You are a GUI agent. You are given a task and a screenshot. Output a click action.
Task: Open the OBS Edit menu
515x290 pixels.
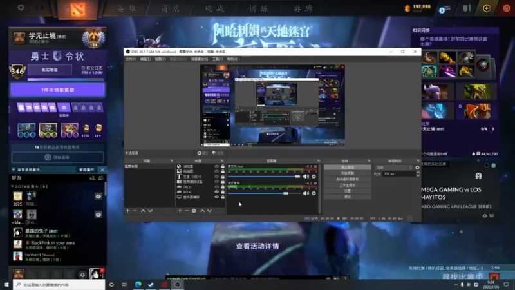click(145, 59)
